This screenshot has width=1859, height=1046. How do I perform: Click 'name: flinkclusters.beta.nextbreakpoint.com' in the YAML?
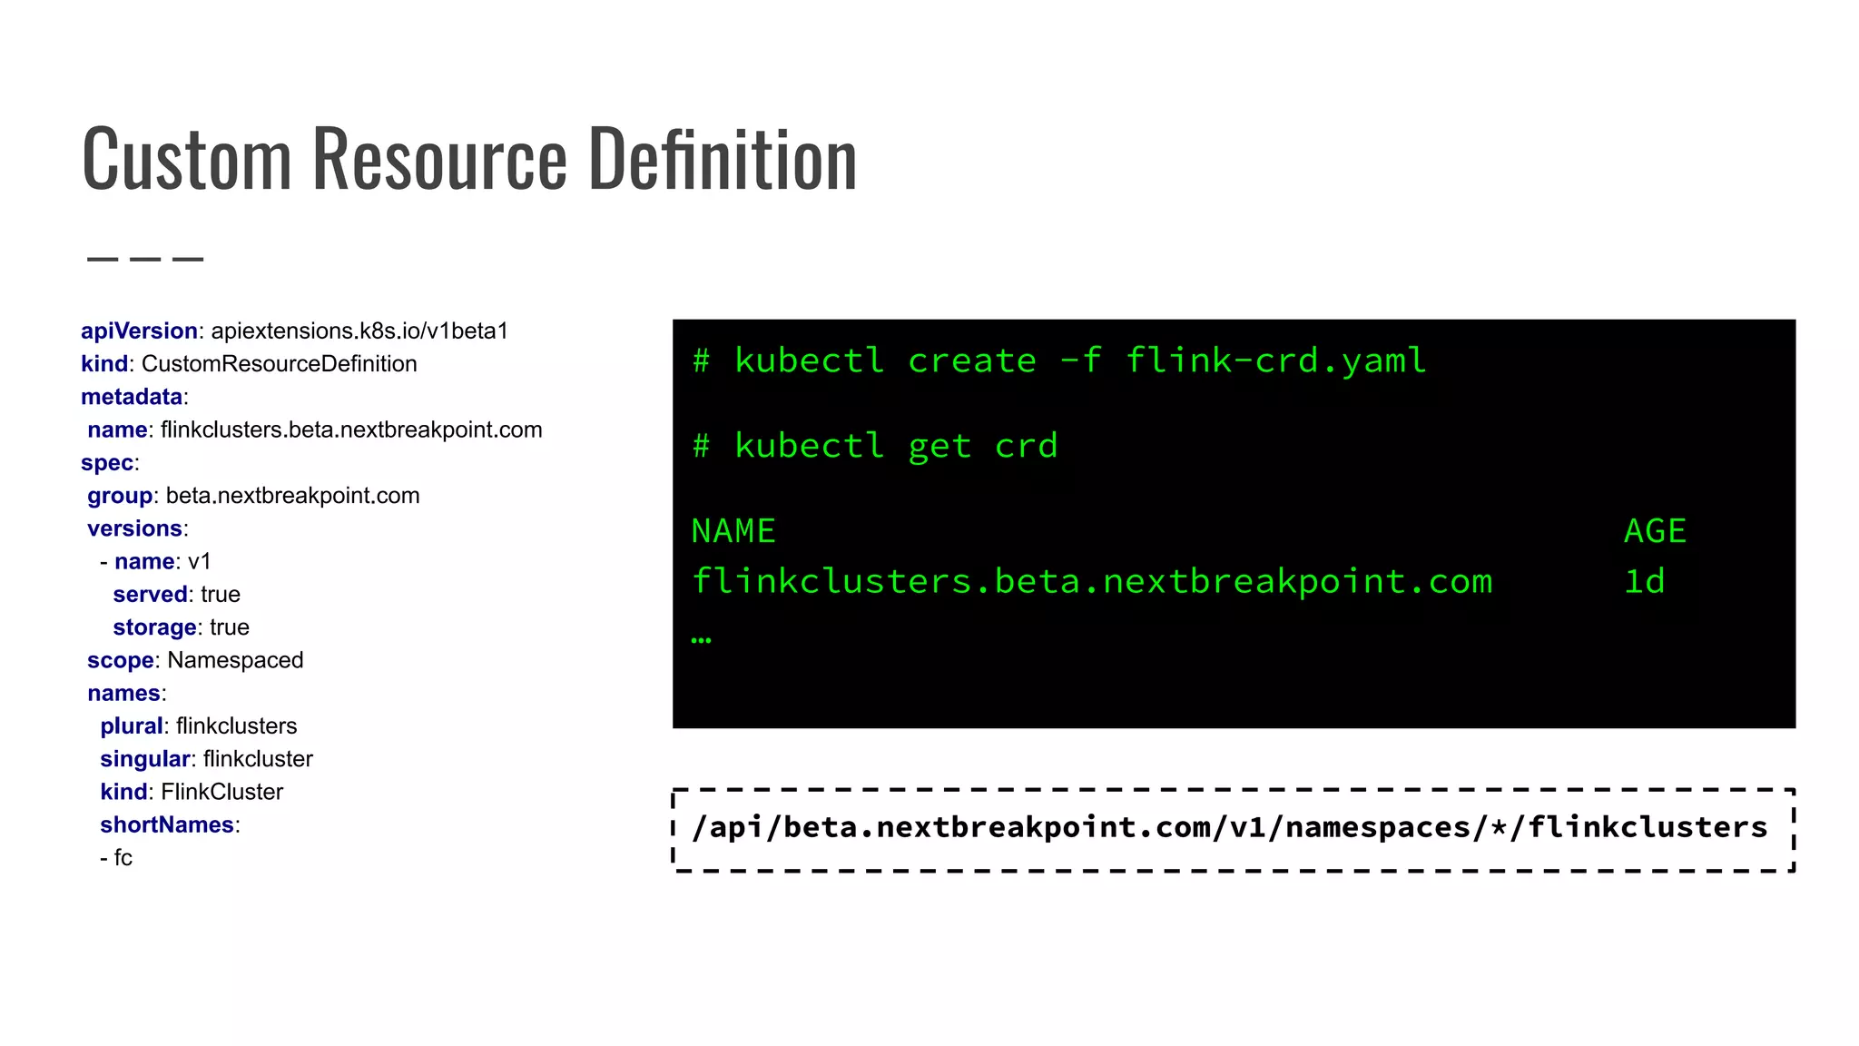pos(315,429)
